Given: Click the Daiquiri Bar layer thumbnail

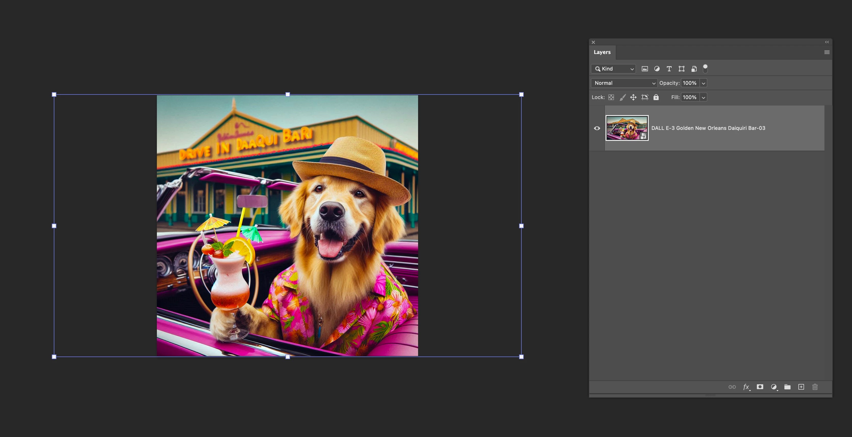Looking at the screenshot, I should (627, 128).
